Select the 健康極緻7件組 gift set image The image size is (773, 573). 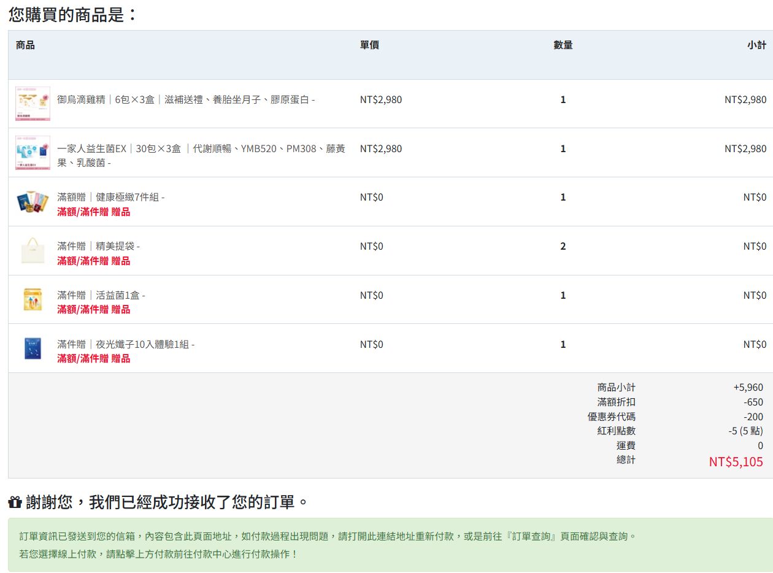coord(33,202)
